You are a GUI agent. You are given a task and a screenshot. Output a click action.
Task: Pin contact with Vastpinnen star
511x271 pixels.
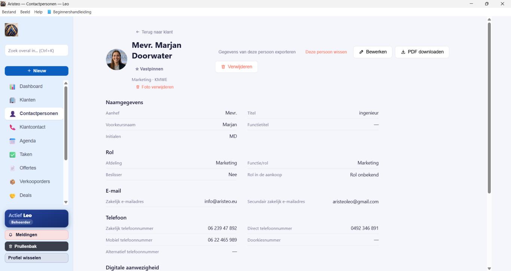(149, 69)
